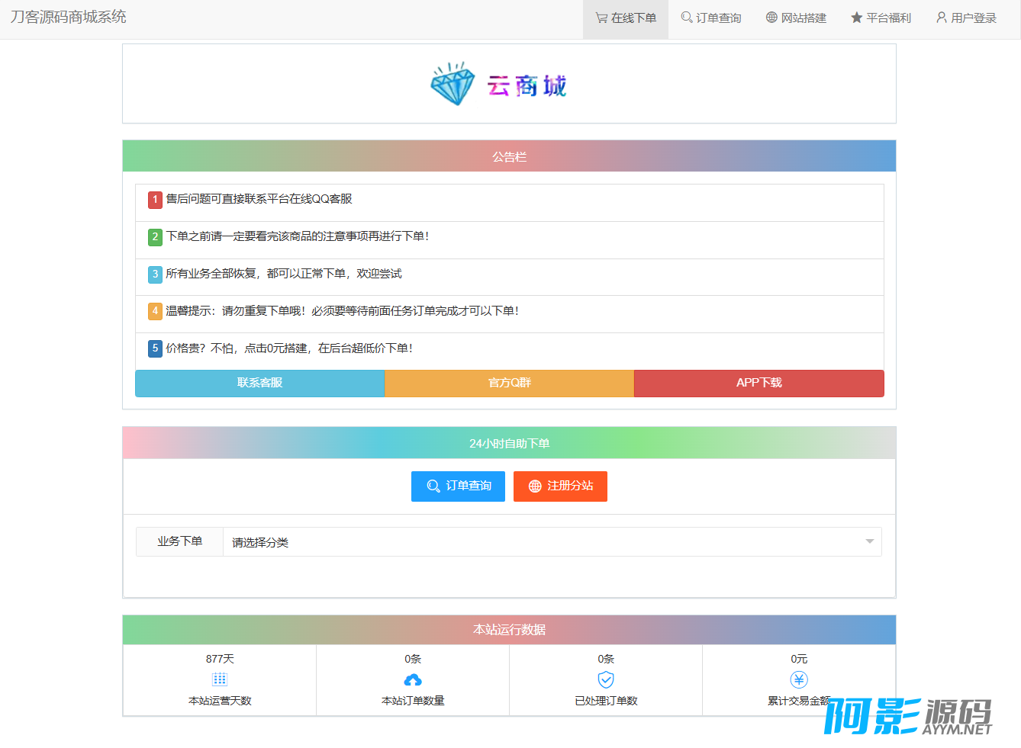1021x748 pixels.
Task: Click the shield check icon for 已处理订单数
Action: pos(606,679)
